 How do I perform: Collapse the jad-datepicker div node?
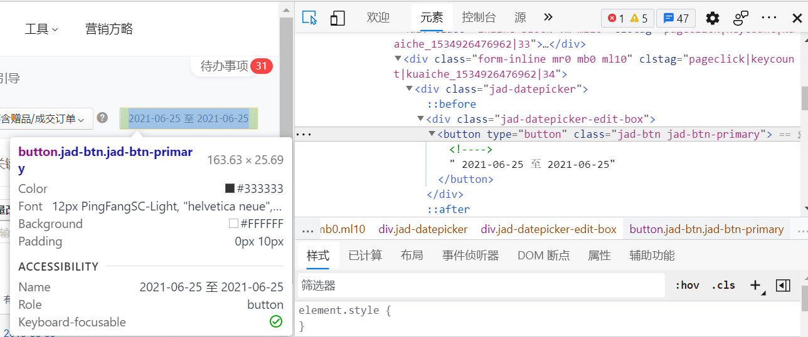409,89
